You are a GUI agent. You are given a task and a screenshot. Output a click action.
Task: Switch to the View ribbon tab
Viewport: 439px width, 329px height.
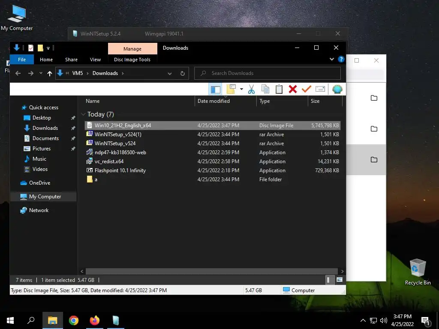95,60
